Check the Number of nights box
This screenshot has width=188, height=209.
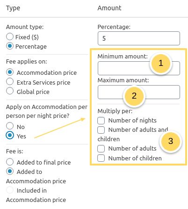101,121
